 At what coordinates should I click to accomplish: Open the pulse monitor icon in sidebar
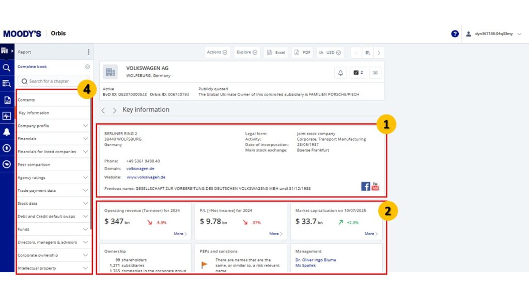[x=6, y=116]
